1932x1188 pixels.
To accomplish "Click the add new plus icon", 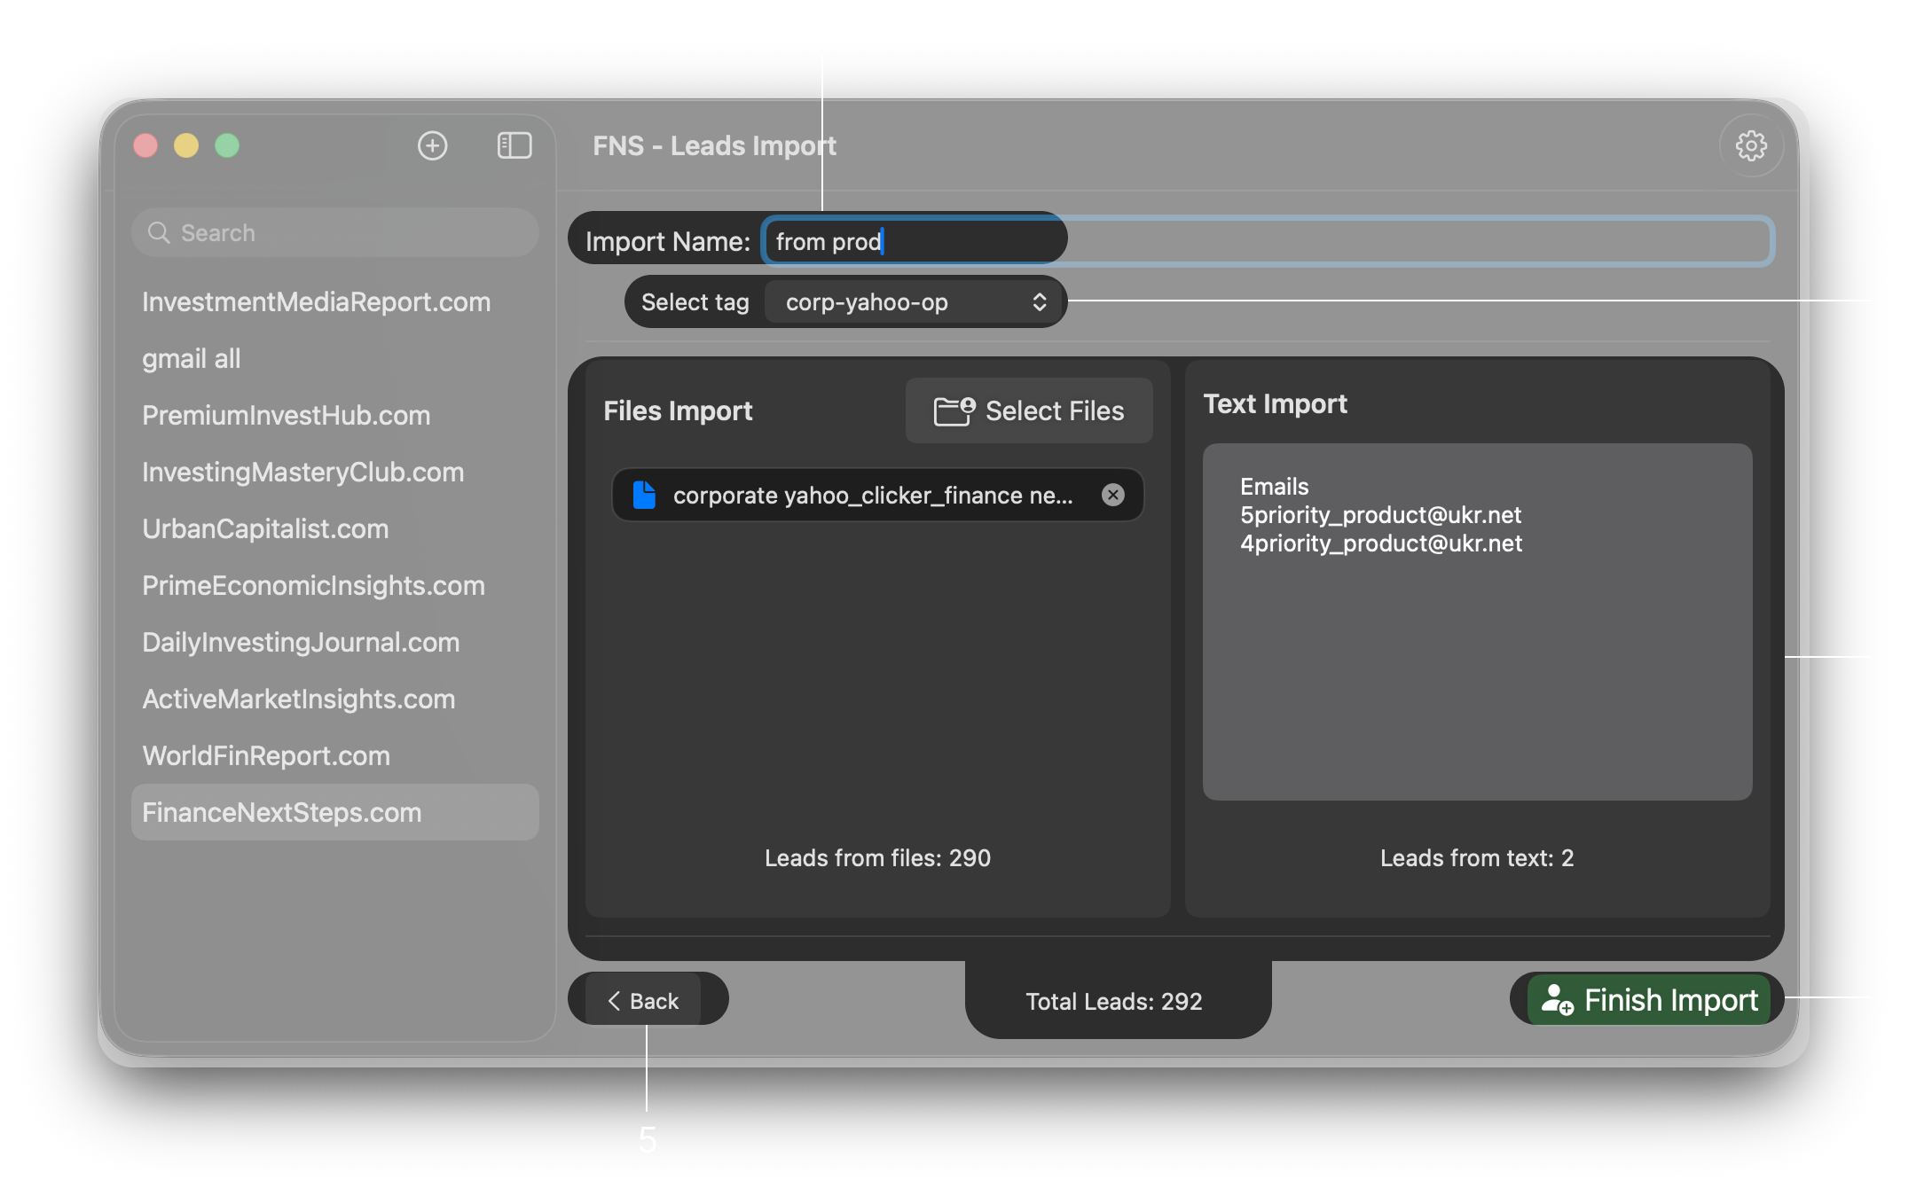I will 432,145.
